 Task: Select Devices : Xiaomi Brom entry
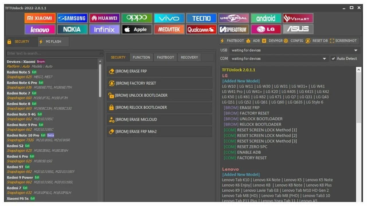[x=52, y=64]
